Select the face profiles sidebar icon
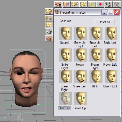The height and width of the screenshot is (122, 122). click(49, 18)
